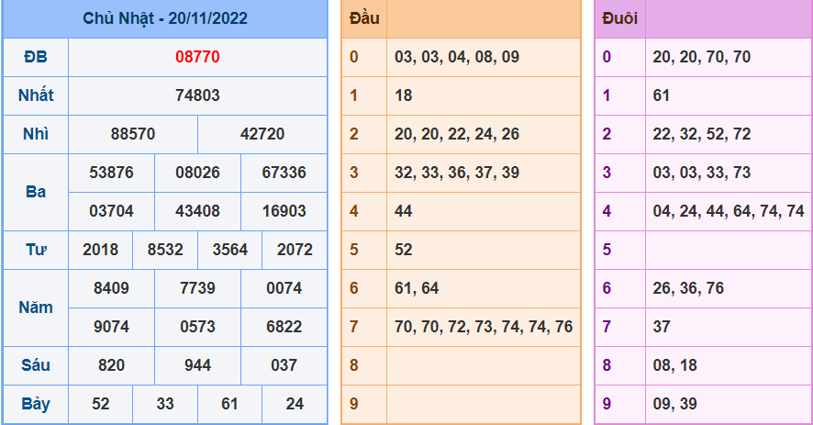The height and width of the screenshot is (425, 813).
Task: Click sixth prize number 037
Action: [x=284, y=365]
